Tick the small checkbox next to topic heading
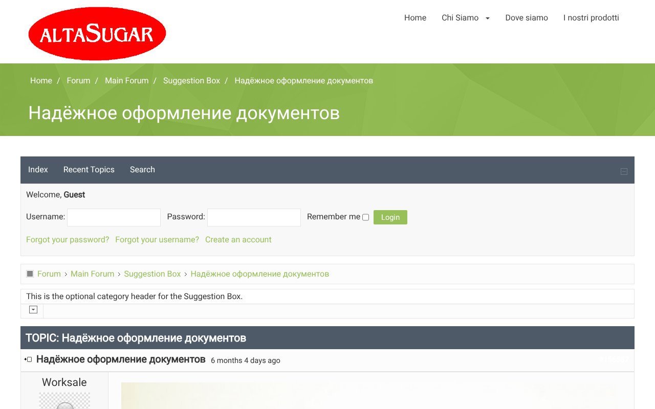This screenshot has height=409, width=655. 29,359
